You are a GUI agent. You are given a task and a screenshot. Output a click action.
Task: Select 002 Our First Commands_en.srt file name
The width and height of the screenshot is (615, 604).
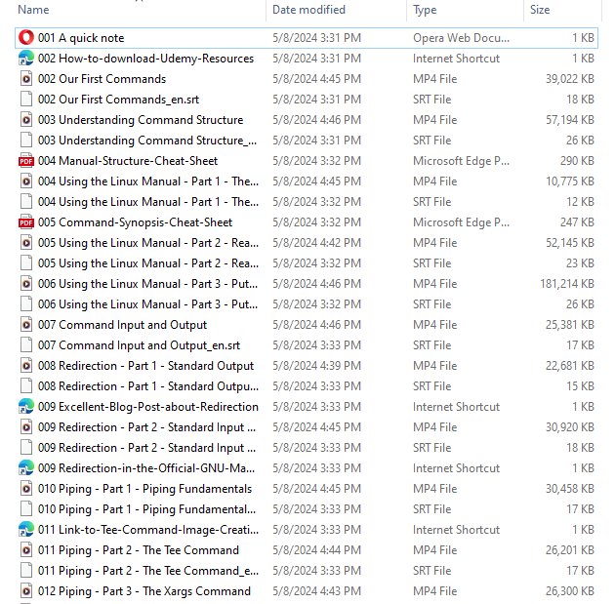(118, 100)
